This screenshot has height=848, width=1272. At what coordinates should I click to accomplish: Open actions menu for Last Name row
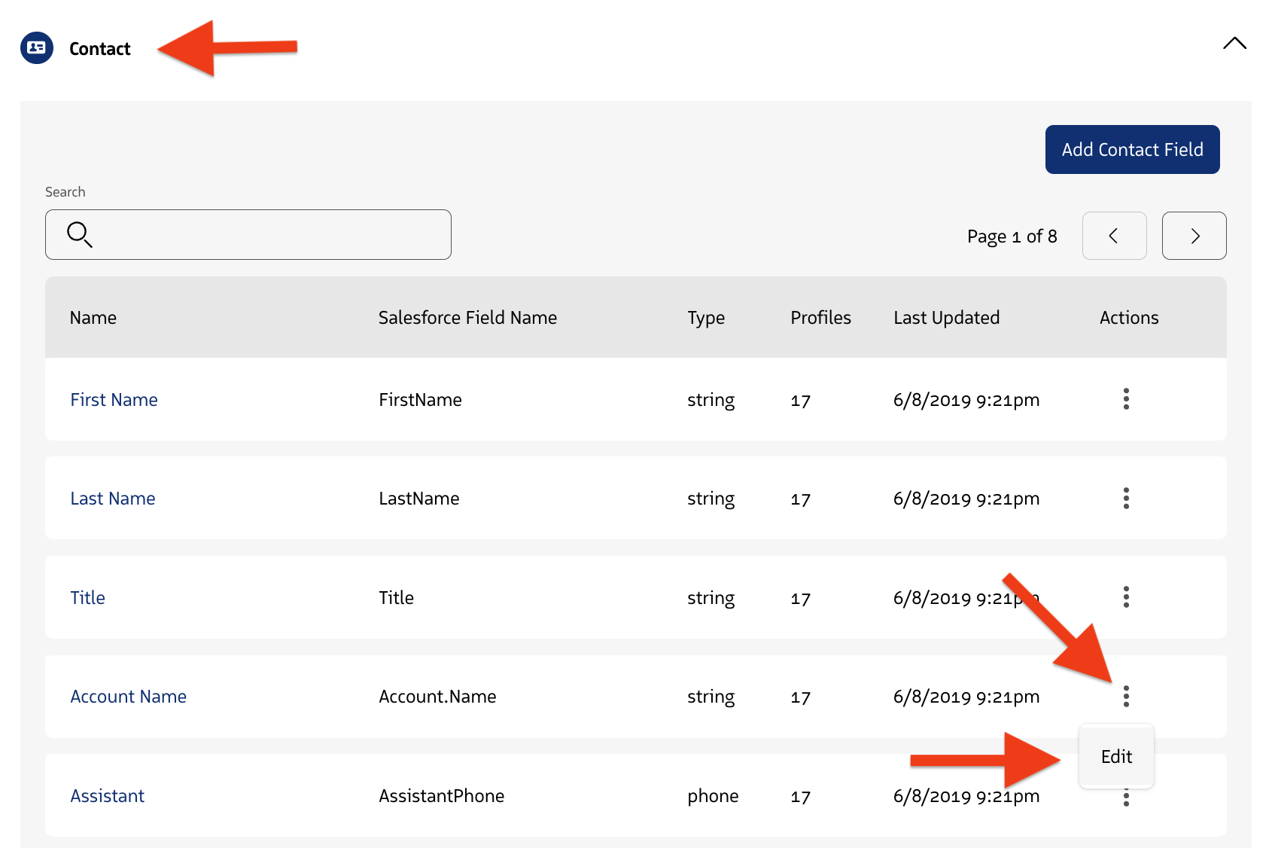[1126, 498]
